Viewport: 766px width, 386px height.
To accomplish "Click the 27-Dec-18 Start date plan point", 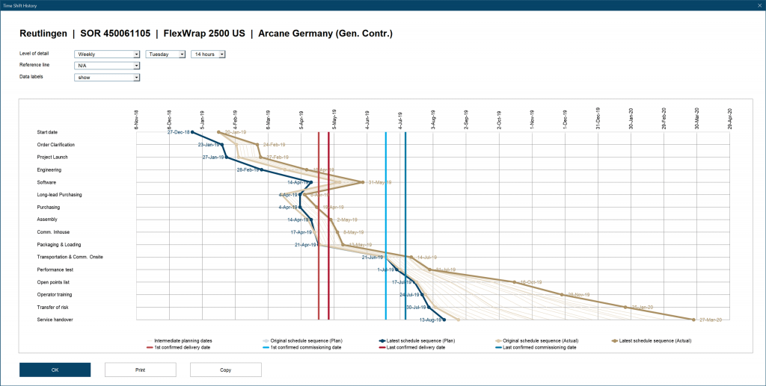I will click(192, 132).
